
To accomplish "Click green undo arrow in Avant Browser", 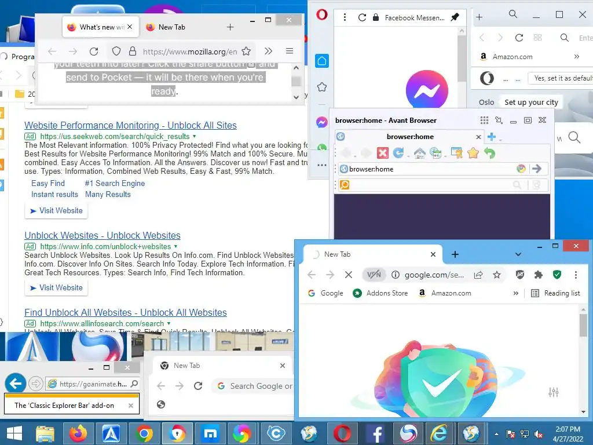I will [489, 153].
